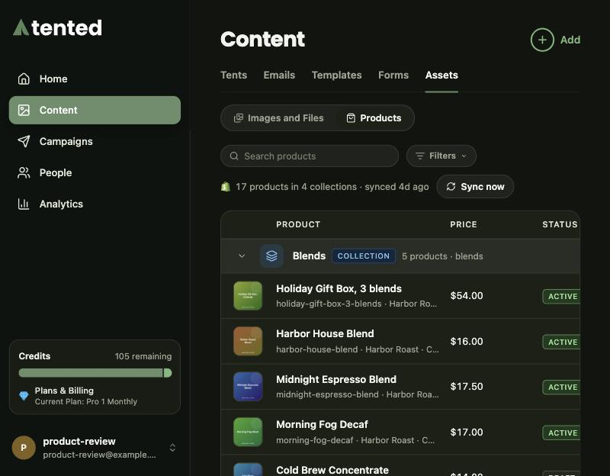
Task: Open Home in the sidebar
Action: (x=95, y=79)
